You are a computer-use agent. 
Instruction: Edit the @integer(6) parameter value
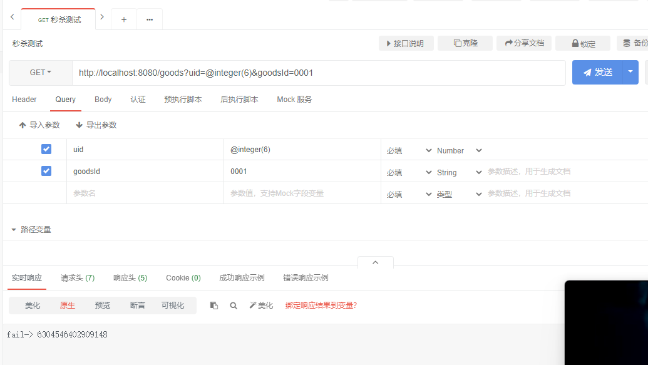click(302, 149)
